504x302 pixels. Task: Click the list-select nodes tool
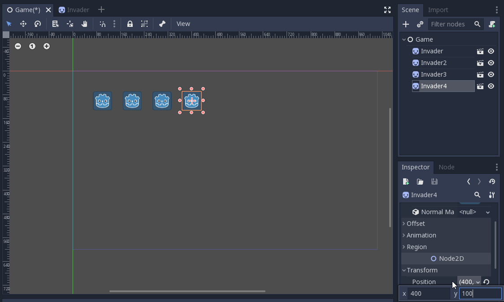click(x=55, y=24)
